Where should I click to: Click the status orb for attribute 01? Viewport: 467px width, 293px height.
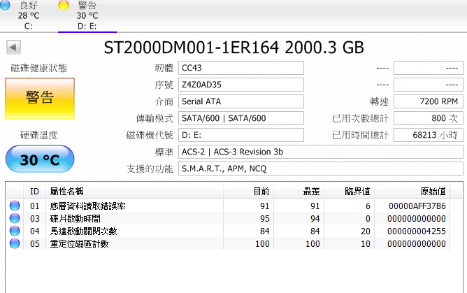(15, 206)
